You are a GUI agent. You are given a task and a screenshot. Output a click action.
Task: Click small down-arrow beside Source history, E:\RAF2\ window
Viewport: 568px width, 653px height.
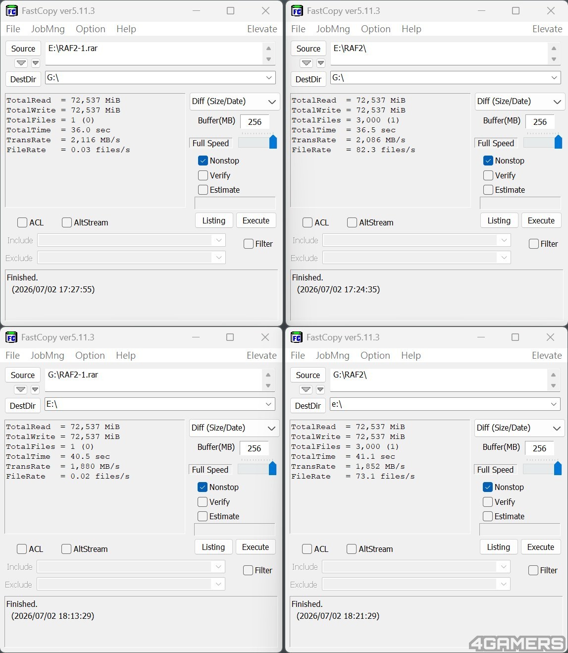tap(321, 63)
